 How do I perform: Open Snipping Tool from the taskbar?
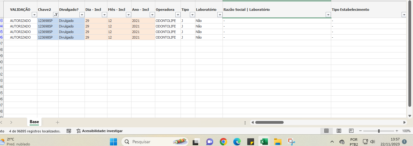pos(291,142)
